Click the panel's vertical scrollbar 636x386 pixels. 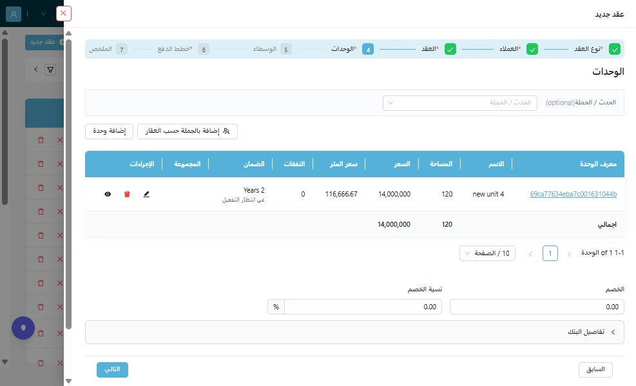68,184
